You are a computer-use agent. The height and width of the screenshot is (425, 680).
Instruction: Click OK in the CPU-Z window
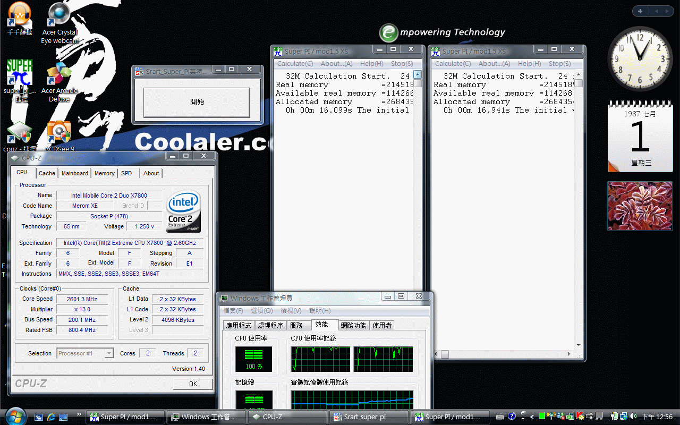click(x=193, y=384)
